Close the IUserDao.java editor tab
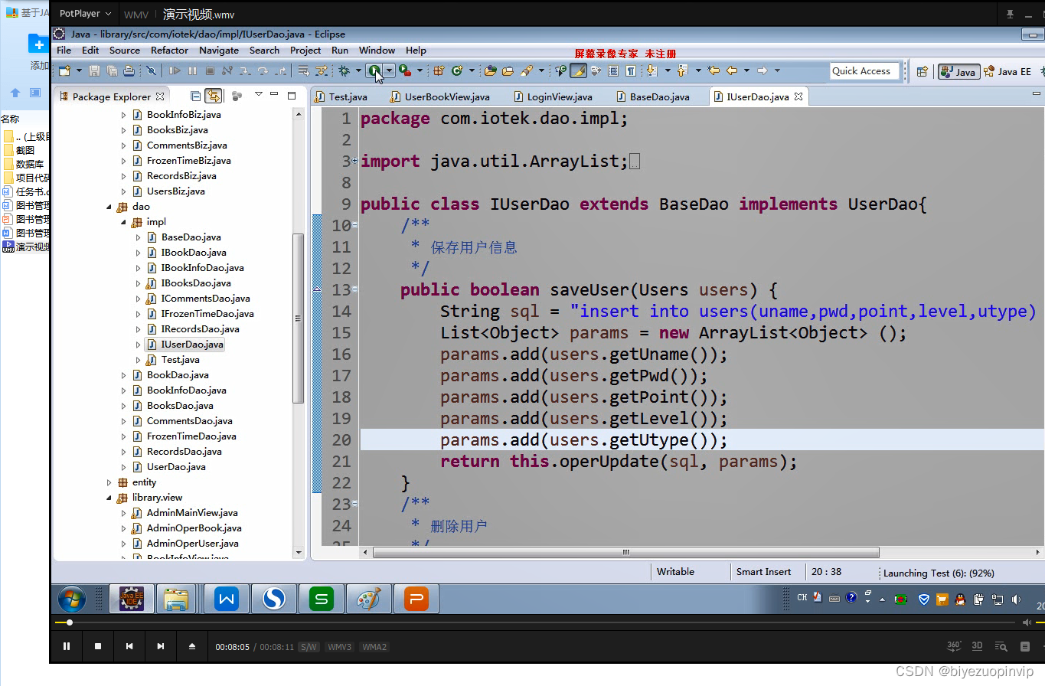Image resolution: width=1045 pixels, height=686 pixels. 798,96
